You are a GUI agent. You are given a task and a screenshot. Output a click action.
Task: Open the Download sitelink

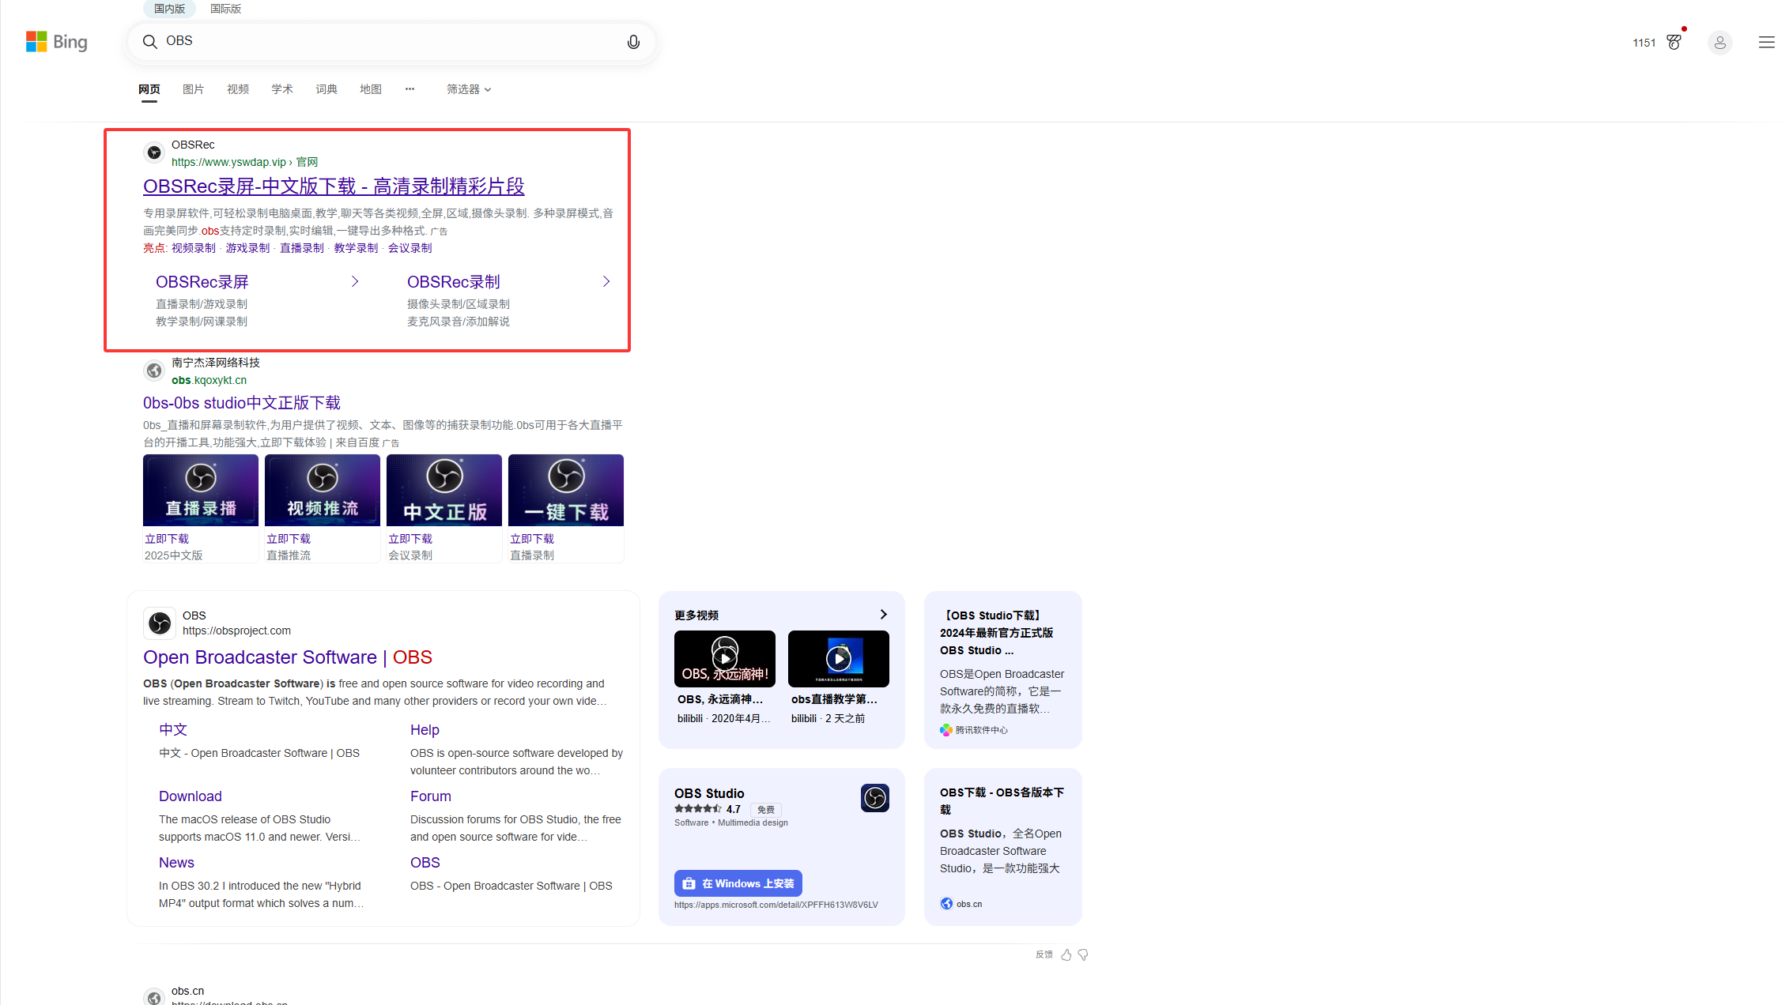click(191, 796)
